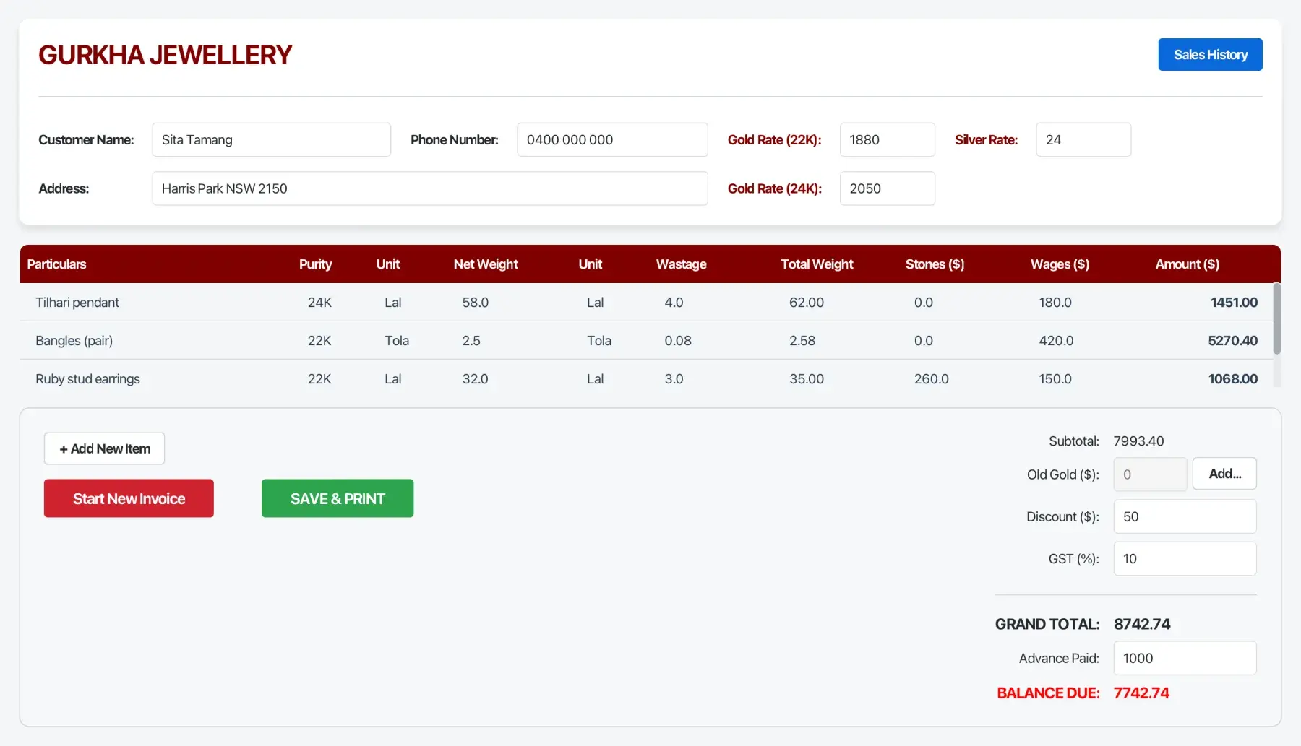Image resolution: width=1301 pixels, height=746 pixels.
Task: Edit the Discount ($) field
Action: (x=1185, y=516)
